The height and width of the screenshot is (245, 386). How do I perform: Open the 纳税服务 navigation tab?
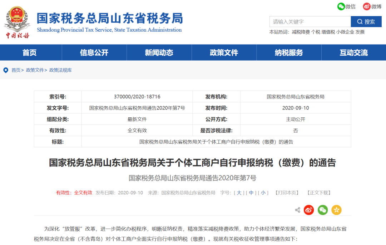tap(289, 52)
